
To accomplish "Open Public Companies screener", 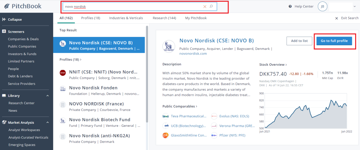I will pos(22,46).
